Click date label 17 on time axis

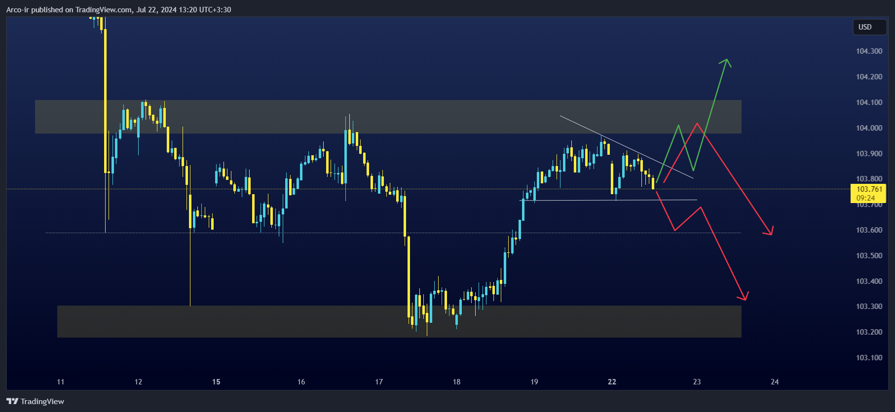[x=379, y=382]
